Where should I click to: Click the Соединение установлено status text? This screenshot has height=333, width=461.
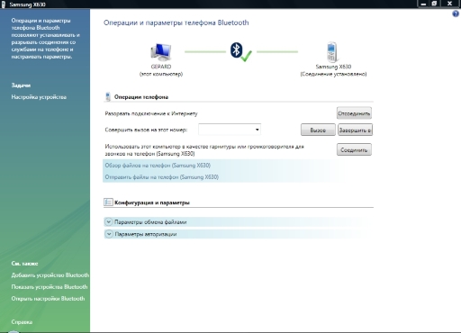coord(333,74)
